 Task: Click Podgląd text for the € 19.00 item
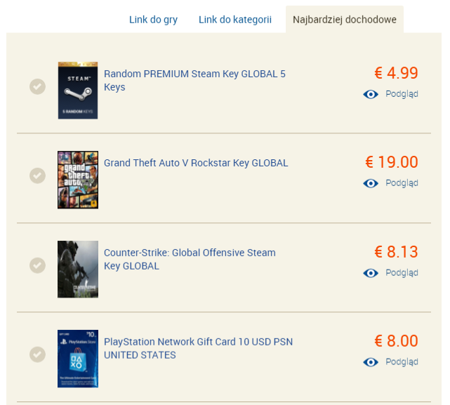pyautogui.click(x=402, y=183)
